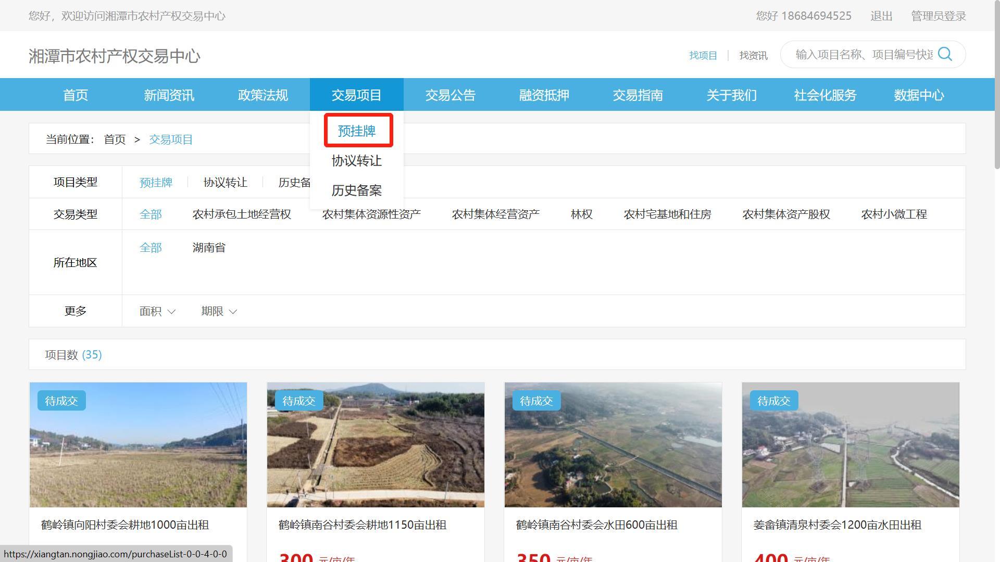This screenshot has height=562, width=1000.
Task: Choose 预挂牌 from the dropdown submenu
Action: [357, 131]
